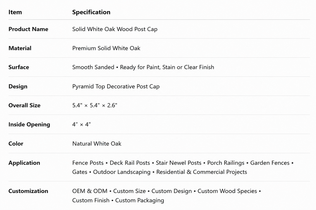Select the Product Name row label
The width and height of the screenshot is (316, 210).
pos(28,29)
